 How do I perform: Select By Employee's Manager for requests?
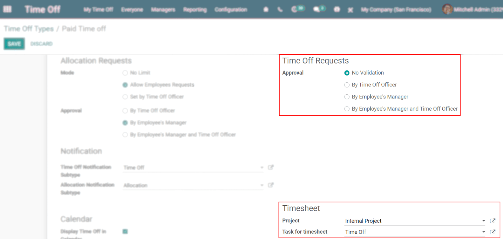tap(347, 97)
